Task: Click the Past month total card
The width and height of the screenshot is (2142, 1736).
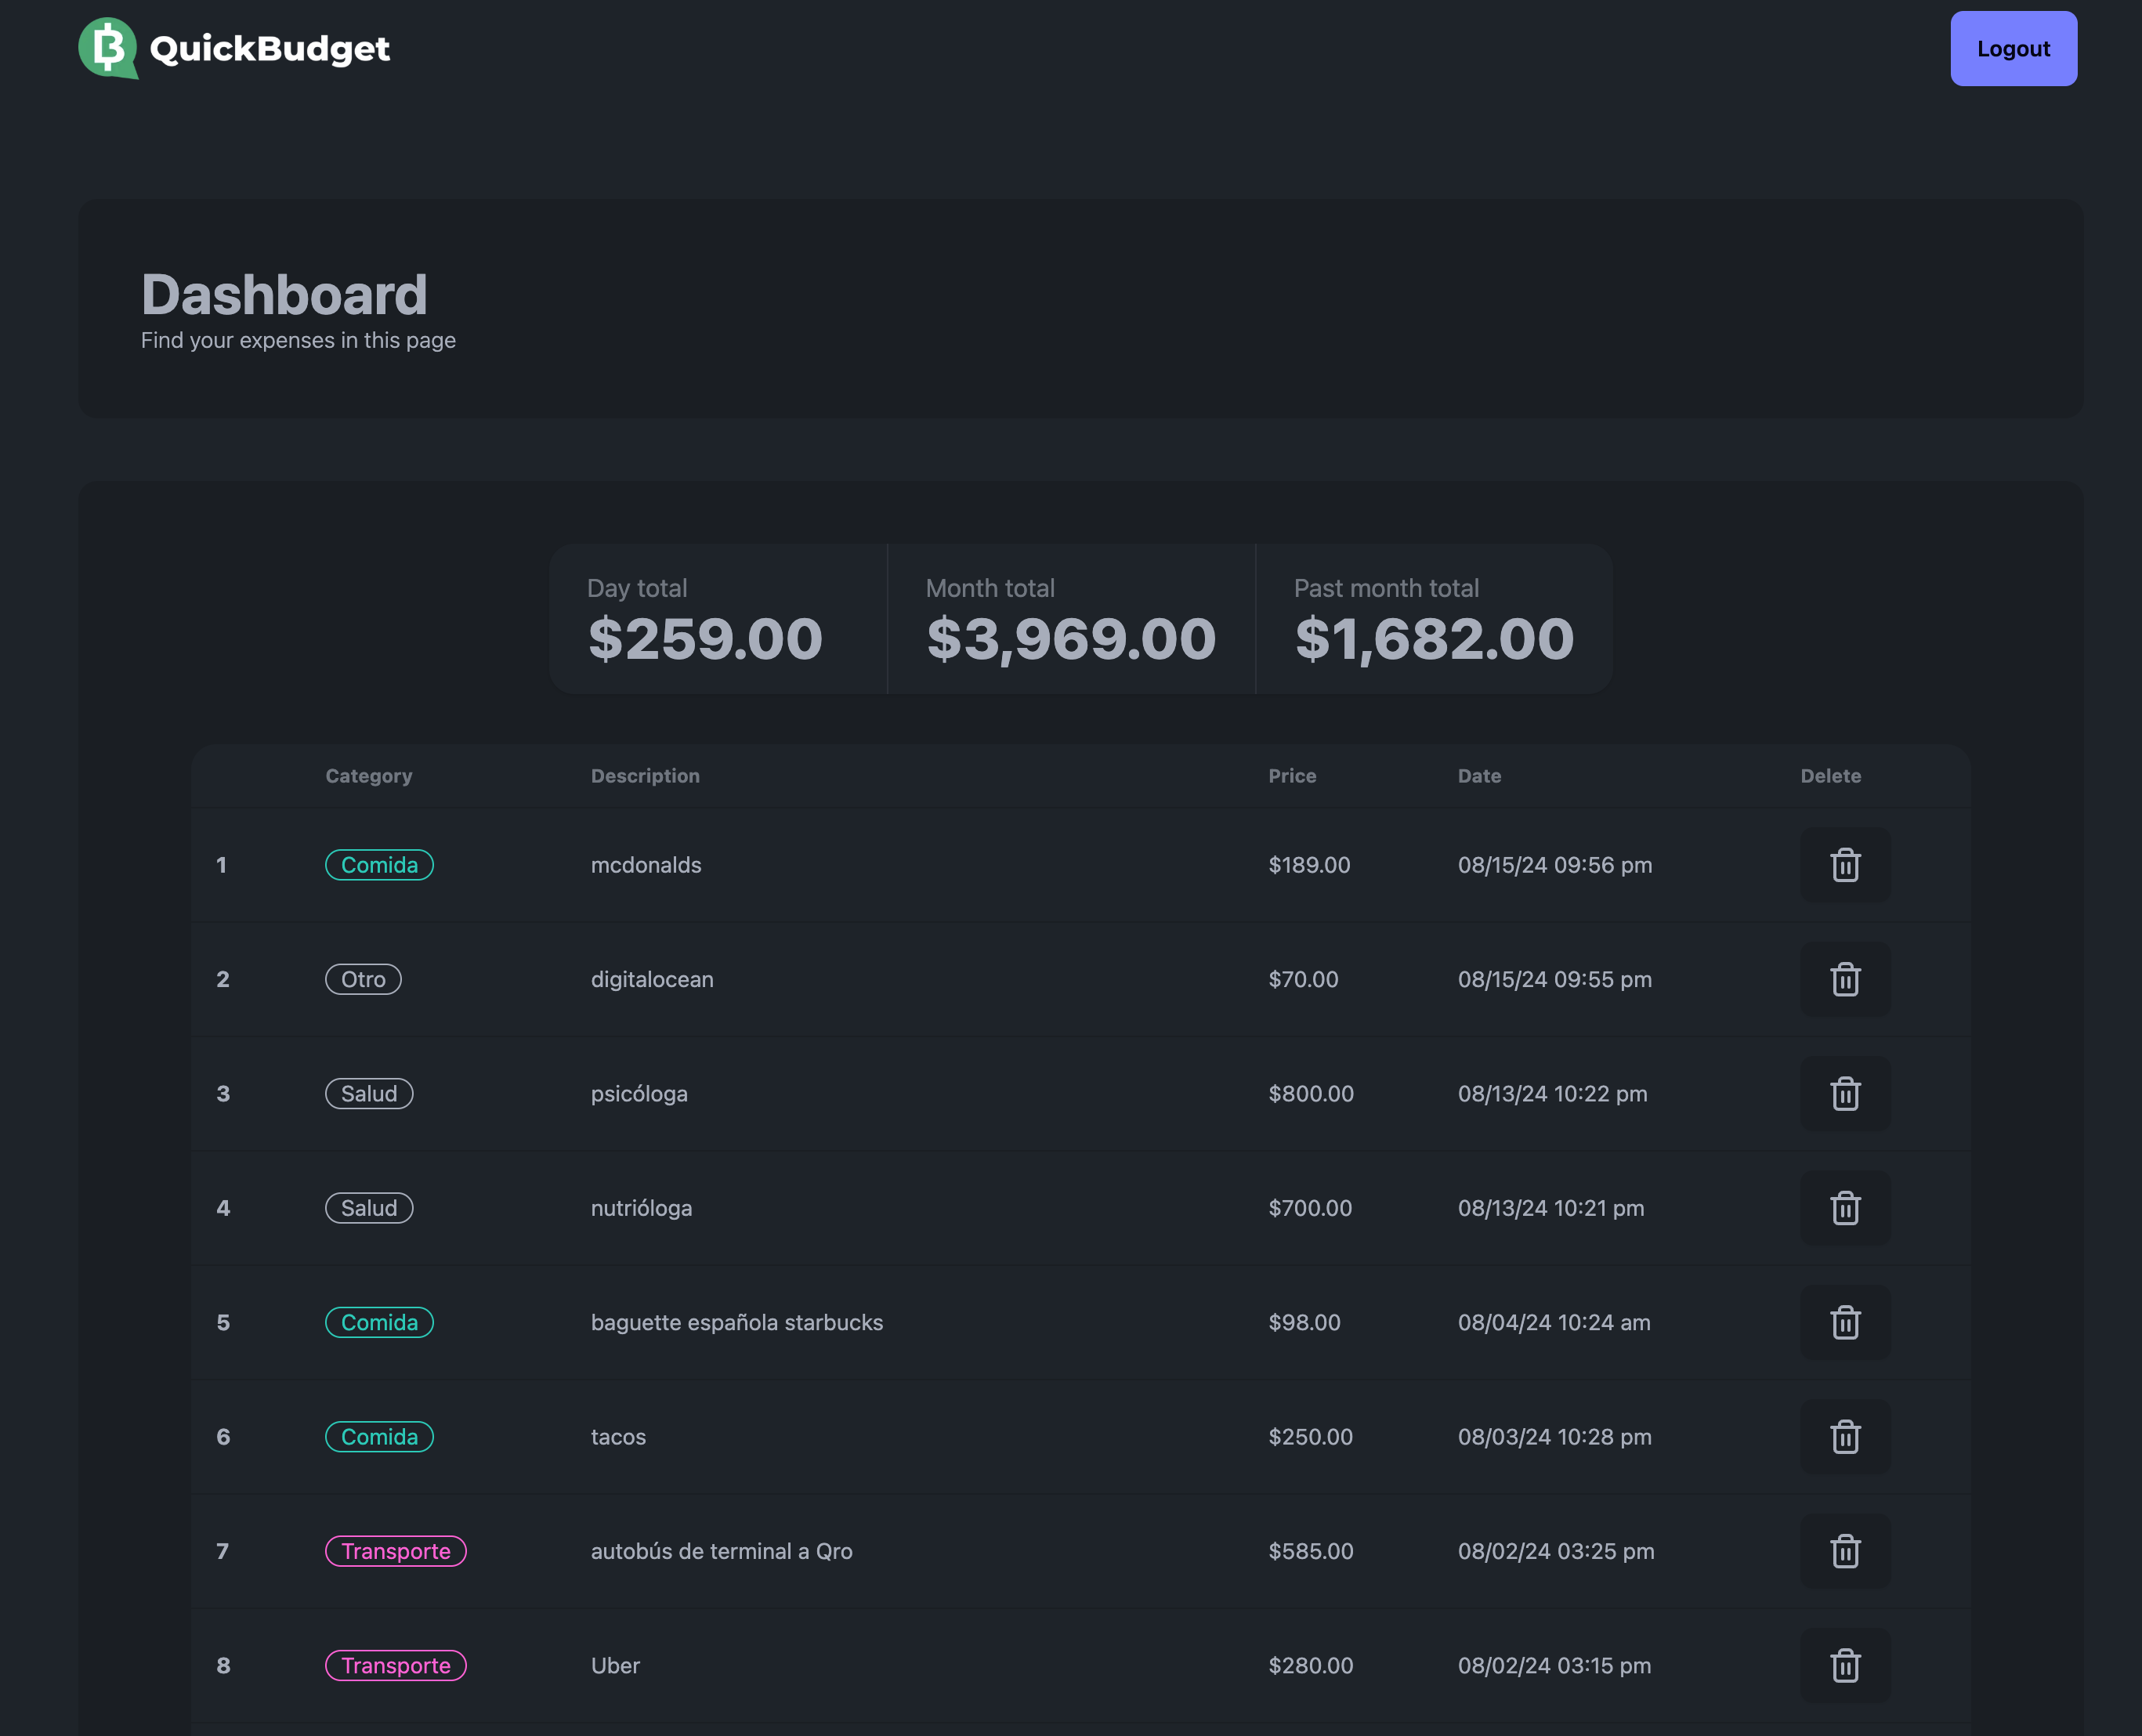Action: point(1433,619)
